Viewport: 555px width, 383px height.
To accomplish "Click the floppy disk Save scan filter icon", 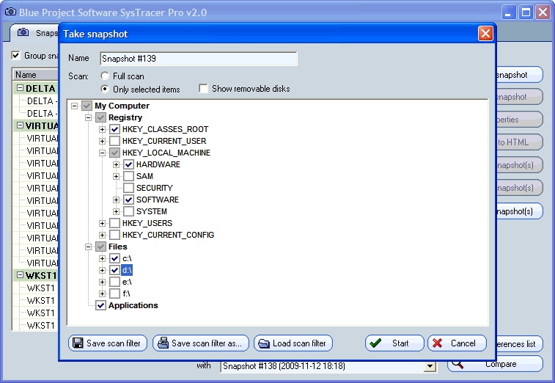I will 78,343.
